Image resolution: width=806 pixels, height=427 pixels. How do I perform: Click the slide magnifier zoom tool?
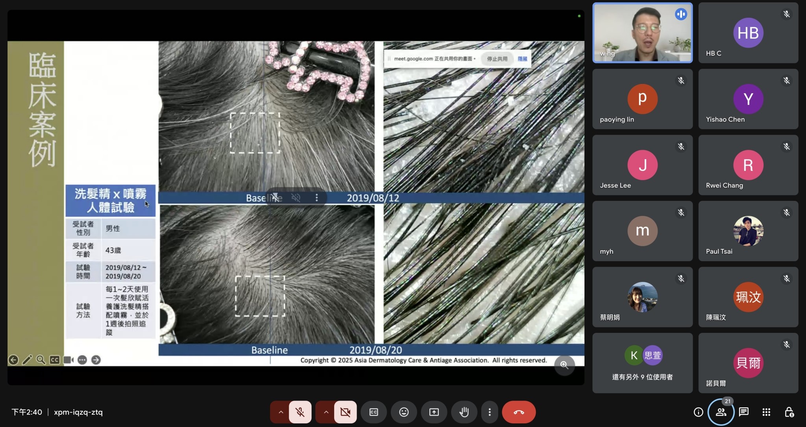pos(41,360)
